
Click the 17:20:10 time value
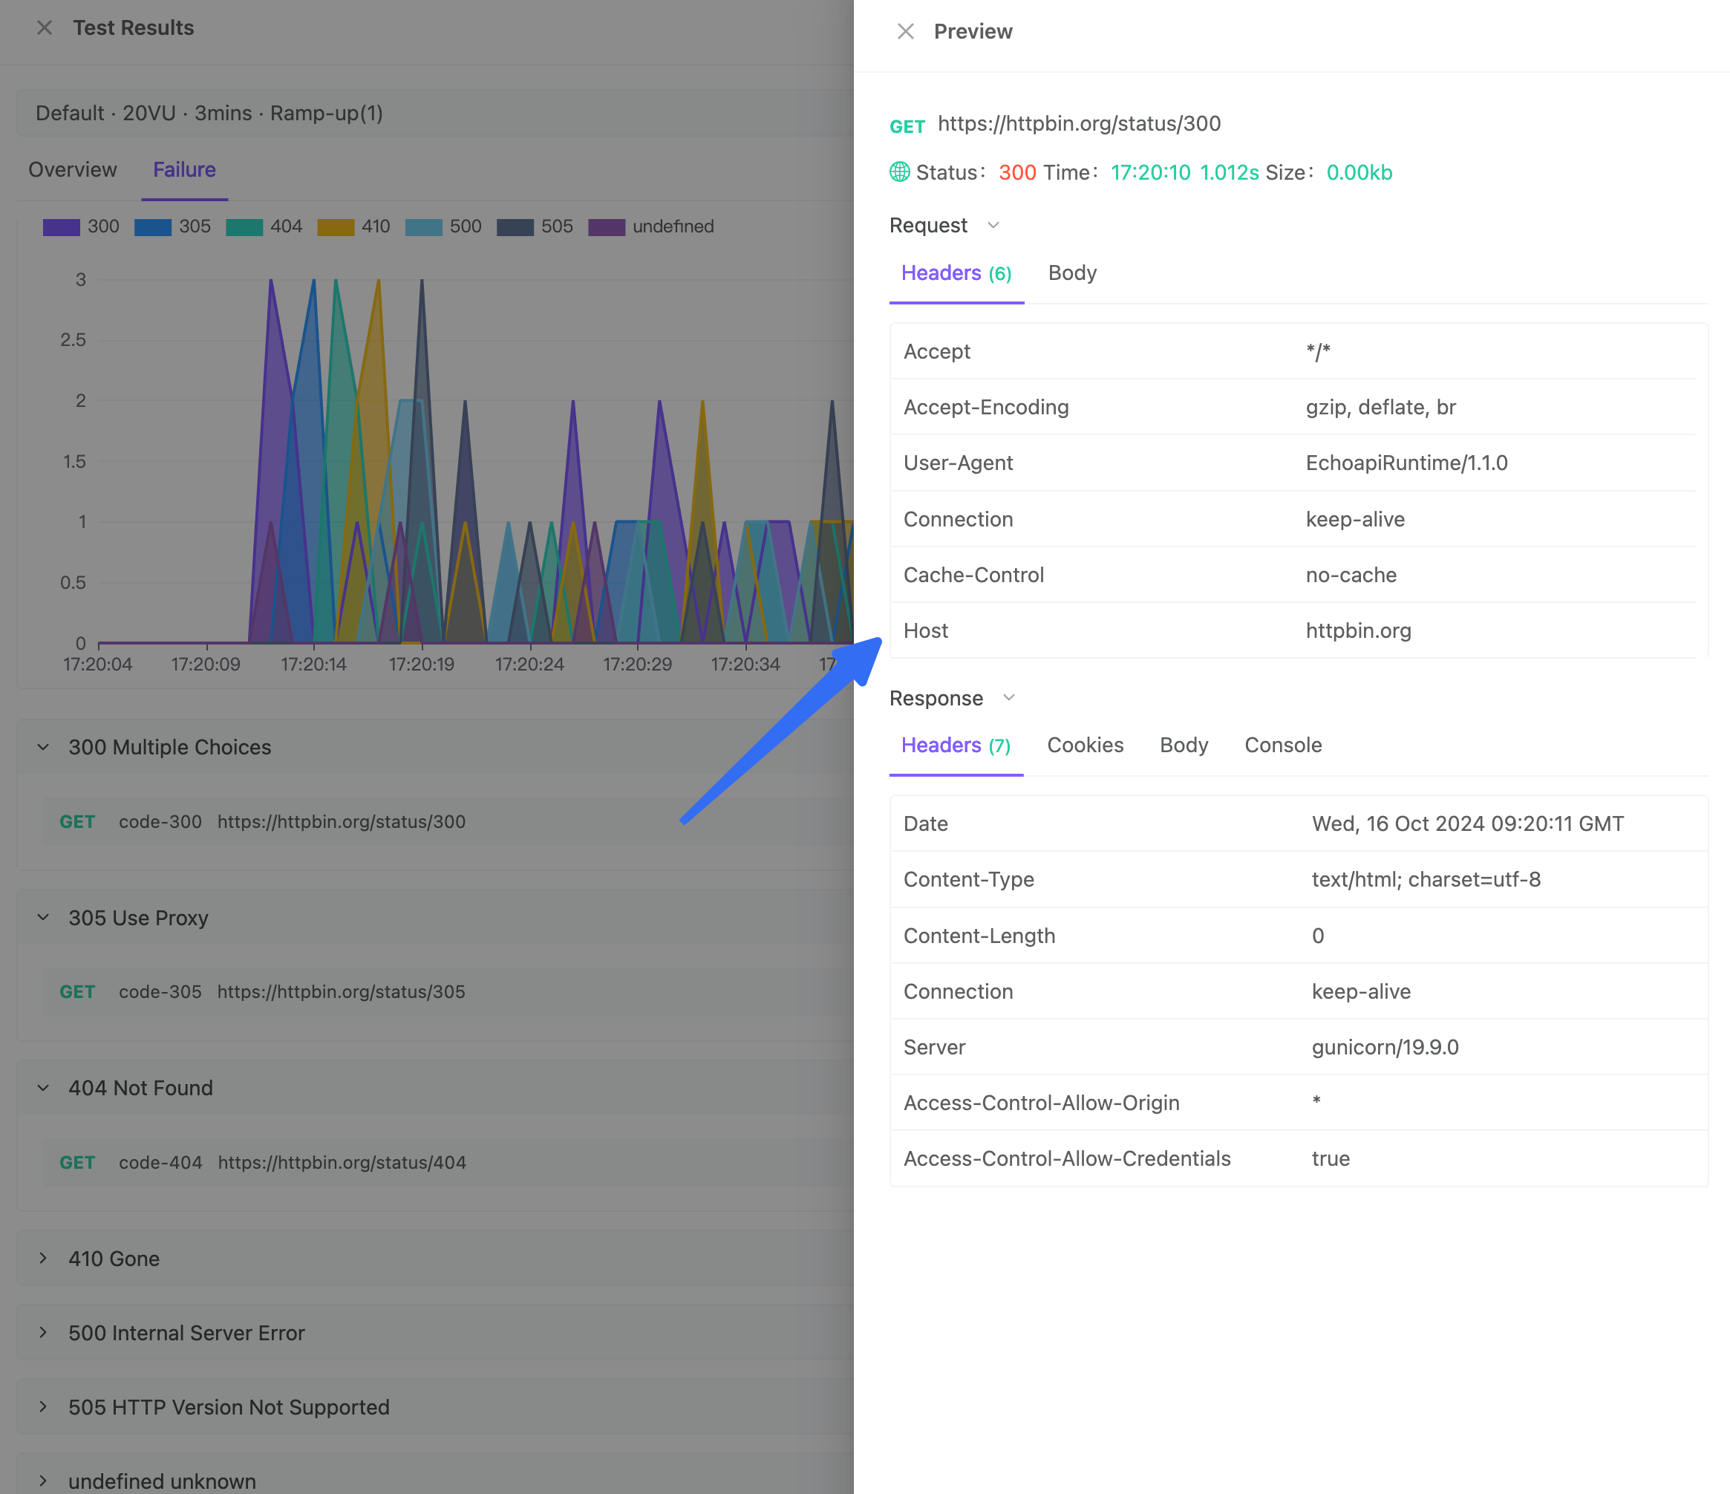1151,172
